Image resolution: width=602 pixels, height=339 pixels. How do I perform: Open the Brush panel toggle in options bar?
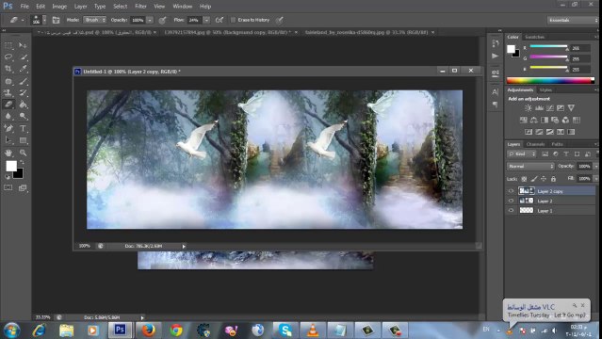pyautogui.click(x=56, y=20)
